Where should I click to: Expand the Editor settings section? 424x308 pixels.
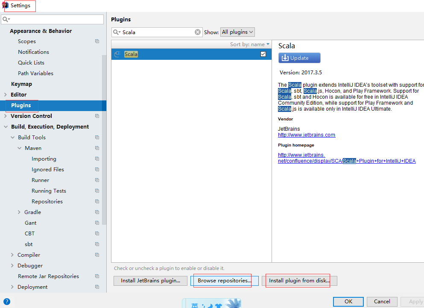[6, 95]
